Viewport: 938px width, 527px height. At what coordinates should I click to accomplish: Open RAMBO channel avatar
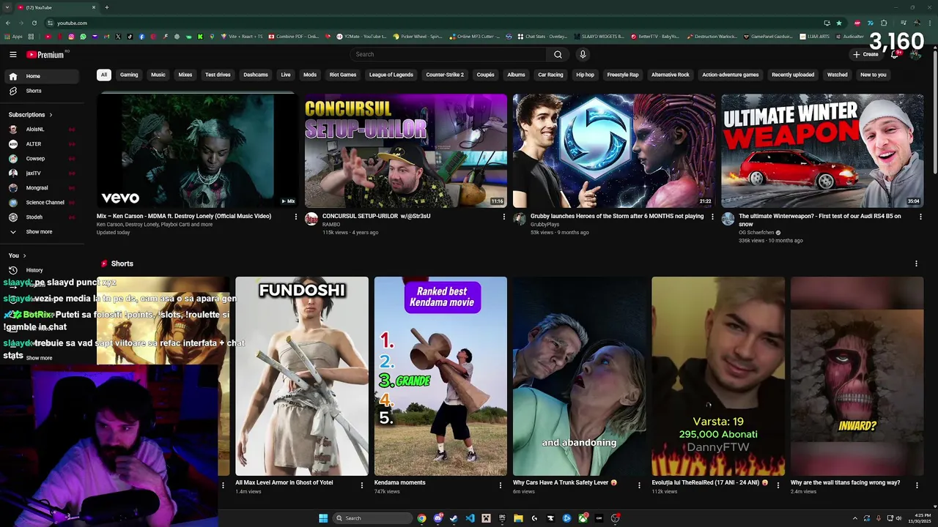click(x=311, y=219)
